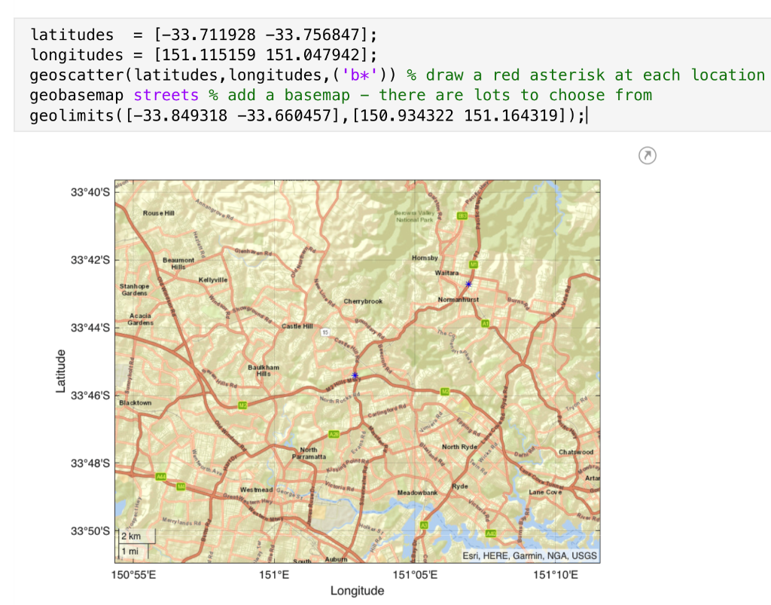Viewport: 771px width, 605px height.
Task: Click the Cherrybrook map label
Action: point(363,301)
